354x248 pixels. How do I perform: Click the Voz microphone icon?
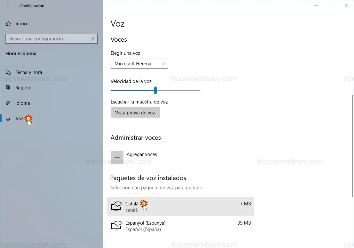pos(9,119)
